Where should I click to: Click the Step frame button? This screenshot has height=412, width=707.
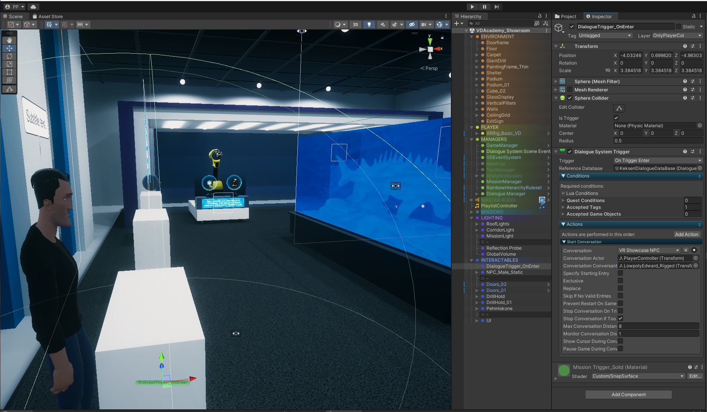[497, 7]
